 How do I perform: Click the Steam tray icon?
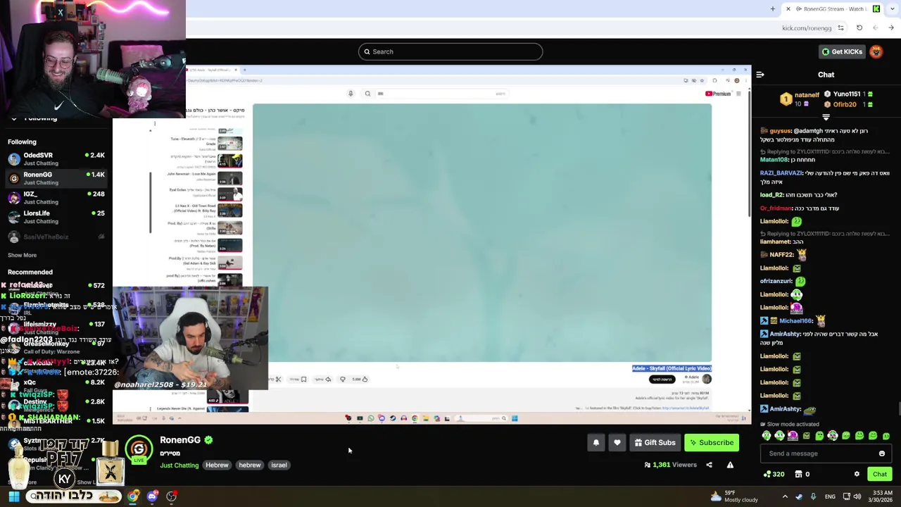[x=799, y=496]
